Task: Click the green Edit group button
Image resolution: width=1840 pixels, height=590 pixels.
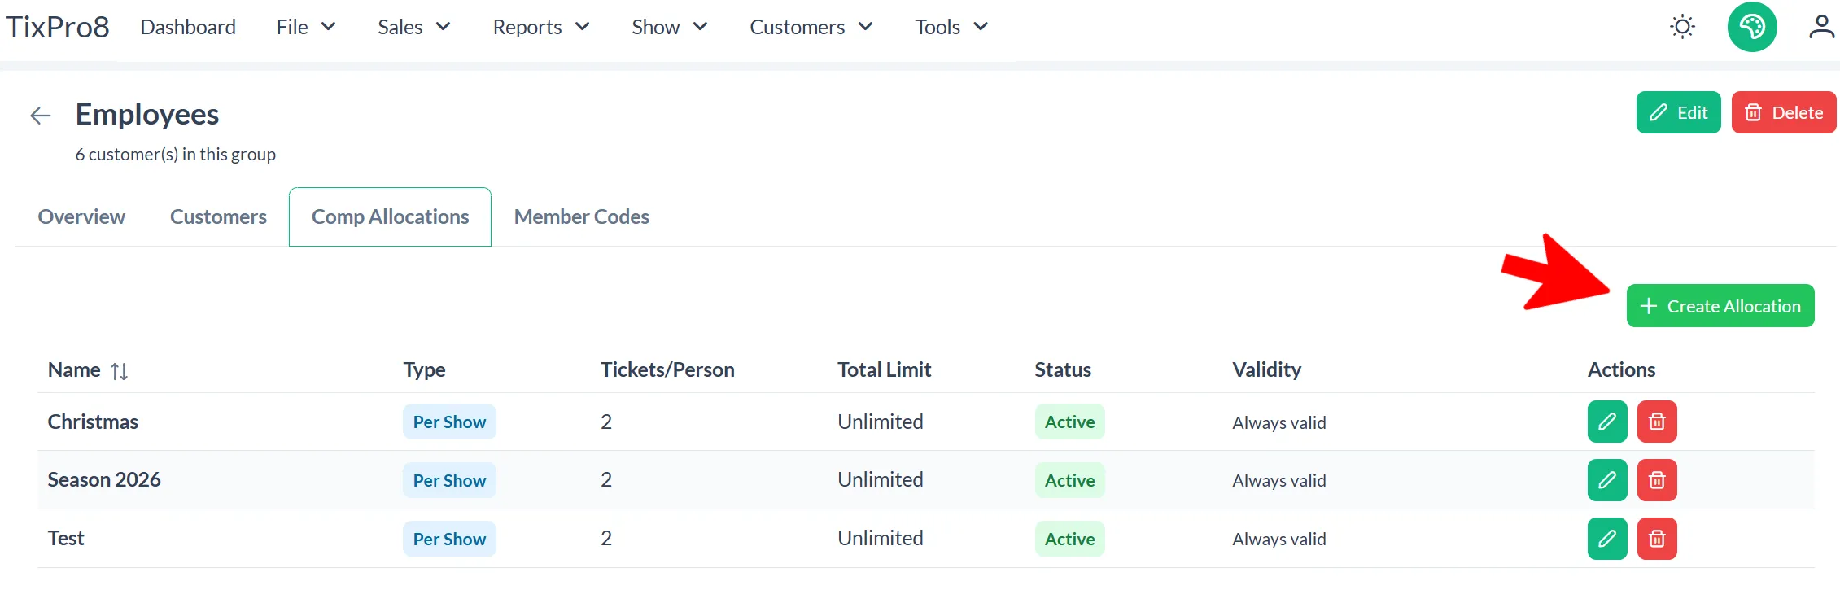Action: [1678, 112]
